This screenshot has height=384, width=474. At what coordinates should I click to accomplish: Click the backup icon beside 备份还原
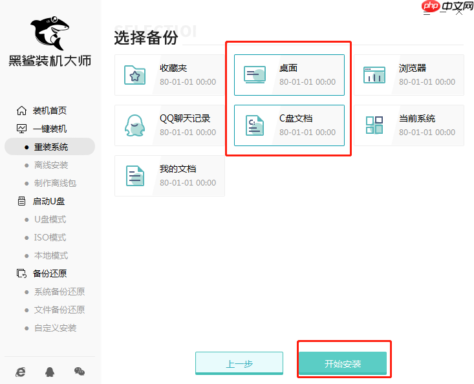[21, 273]
